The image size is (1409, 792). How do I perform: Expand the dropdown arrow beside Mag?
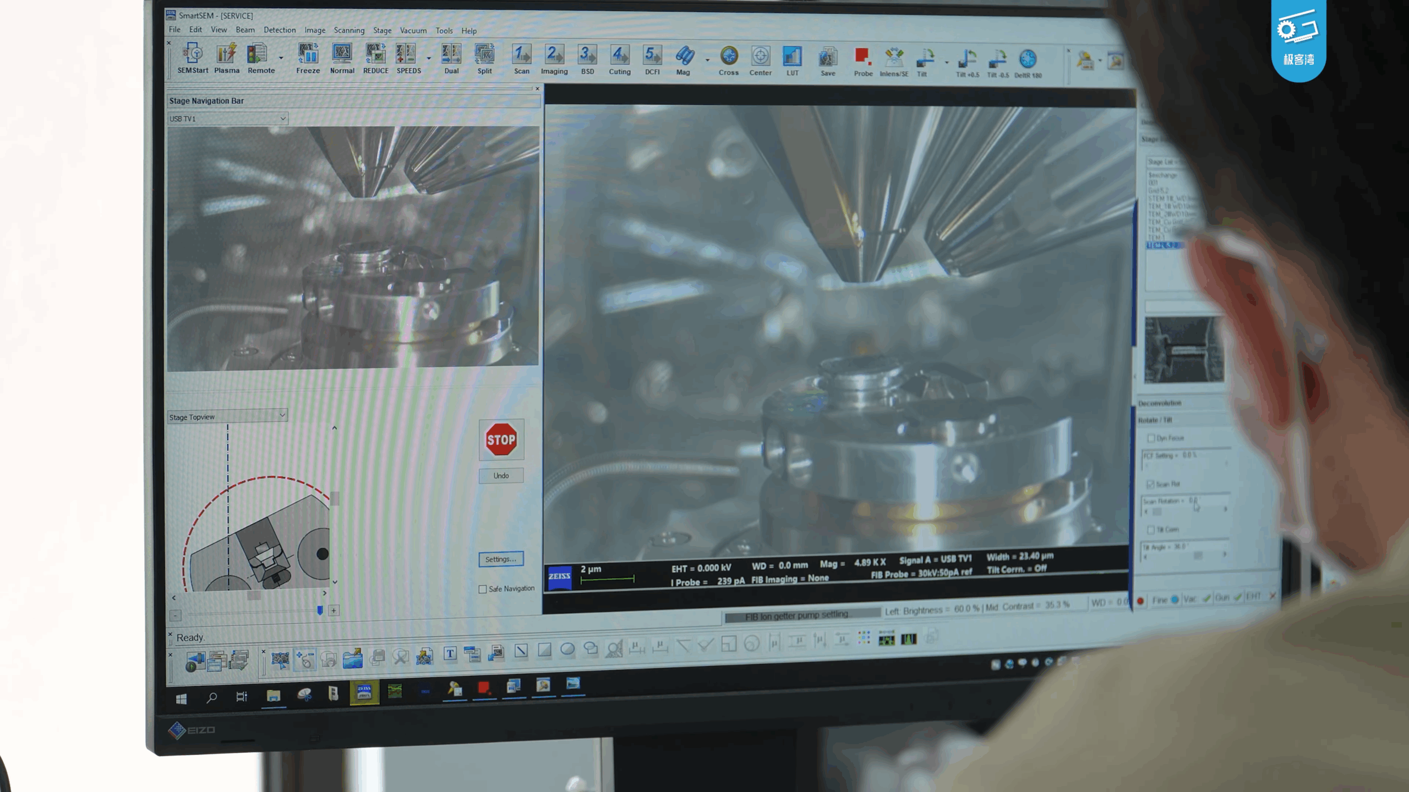707,61
